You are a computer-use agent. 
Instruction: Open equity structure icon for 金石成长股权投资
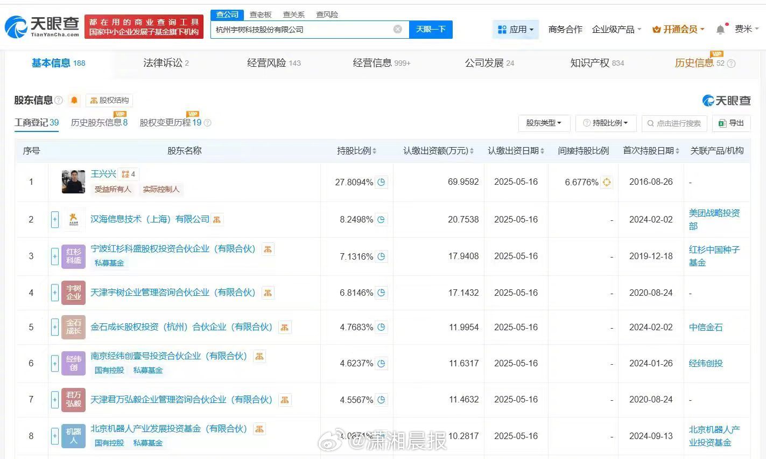tap(285, 327)
